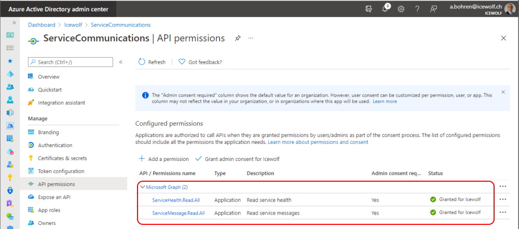Open the settings gear in top bar

tap(401, 9)
